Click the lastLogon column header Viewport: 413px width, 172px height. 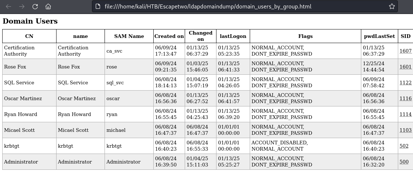pyautogui.click(x=233, y=36)
